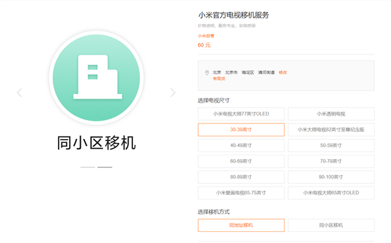Pick the 40-49英寸 size

point(241,146)
